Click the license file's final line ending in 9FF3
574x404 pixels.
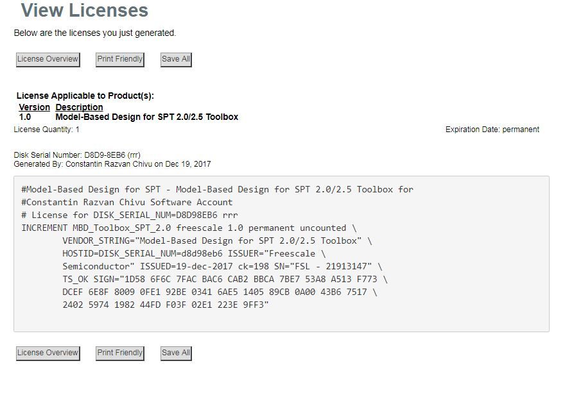pos(165,305)
